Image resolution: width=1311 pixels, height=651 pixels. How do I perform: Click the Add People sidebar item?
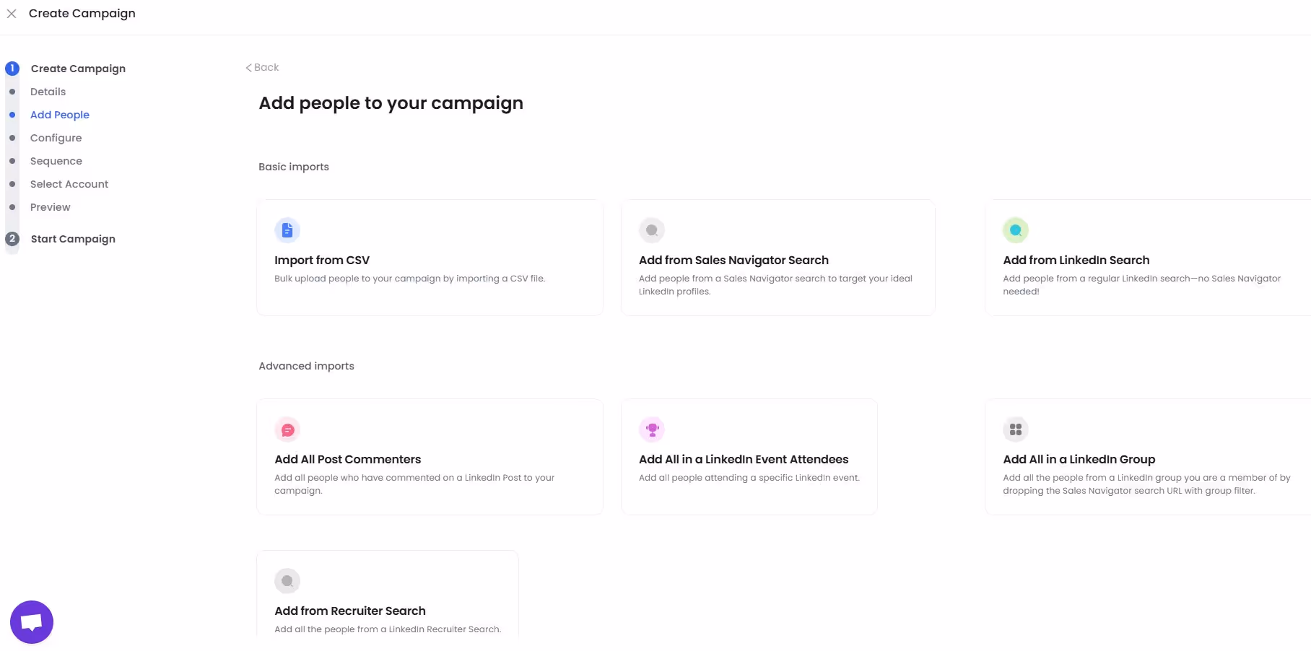click(x=60, y=115)
